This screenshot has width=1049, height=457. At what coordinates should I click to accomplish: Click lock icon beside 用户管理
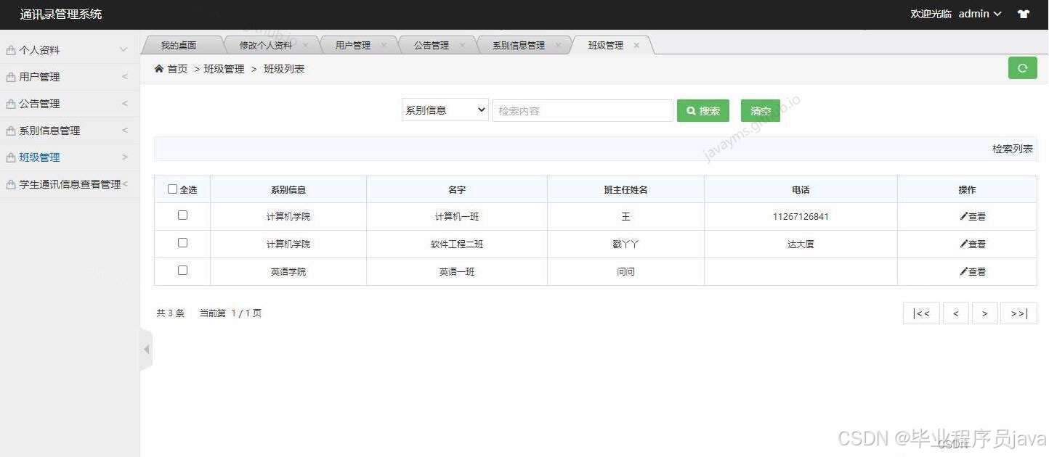click(x=11, y=77)
